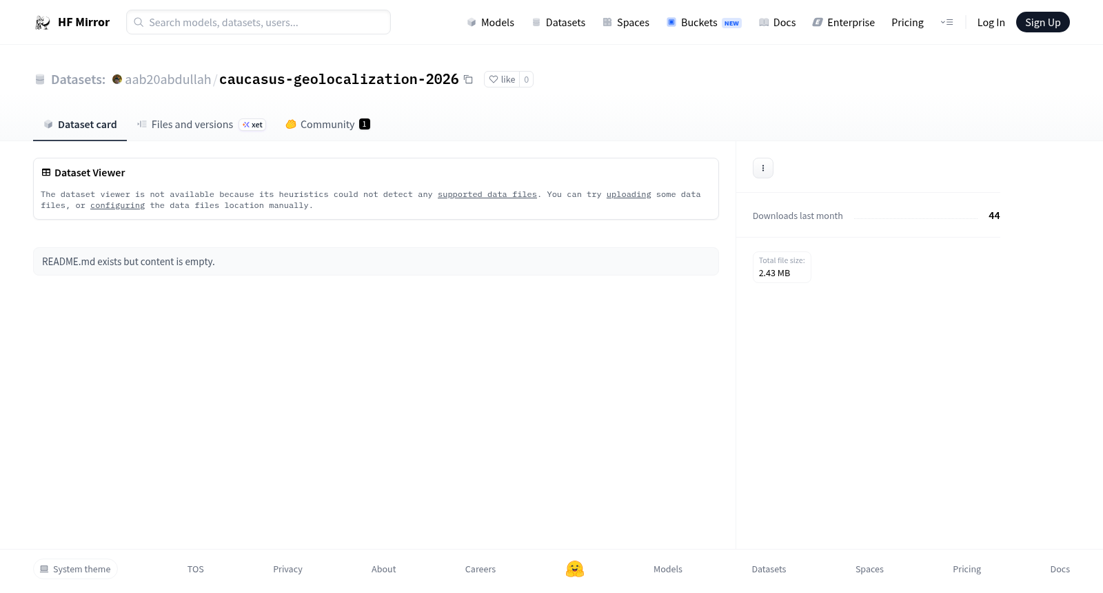Screen dimensions: 1103x593
Task: Focus the search models input field
Action: [x=259, y=22]
